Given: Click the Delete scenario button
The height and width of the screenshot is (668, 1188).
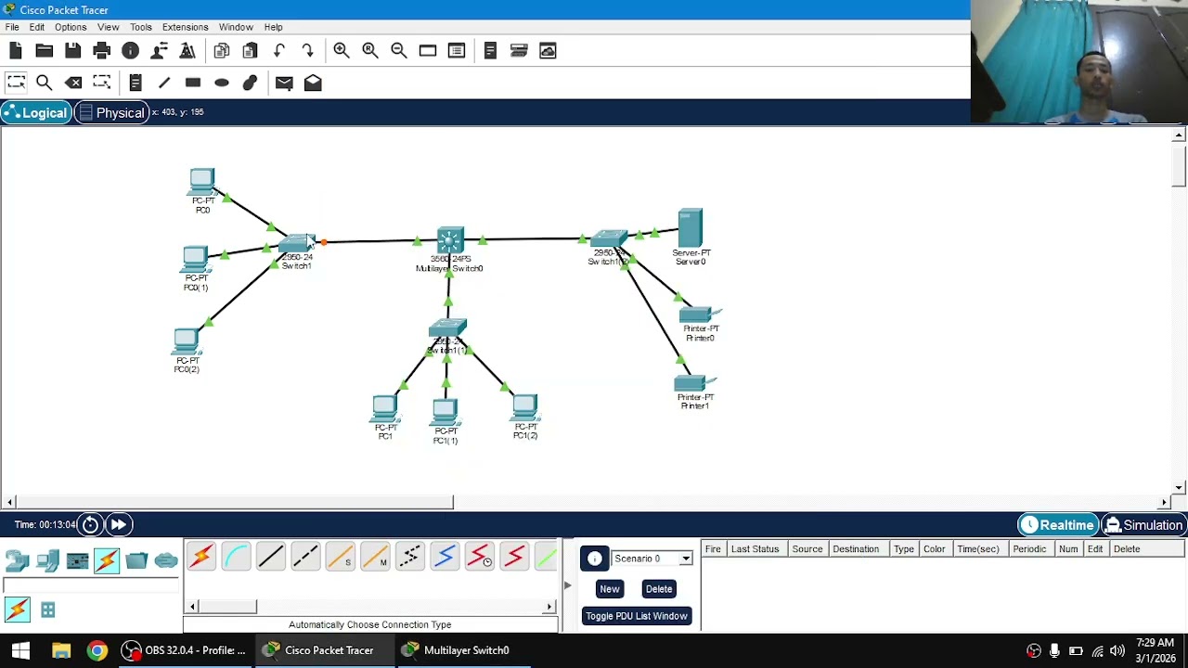Looking at the screenshot, I should [659, 589].
